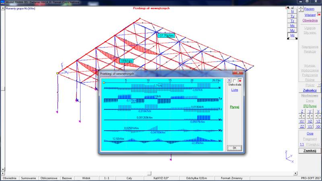Rotate left about X with left arrow
The height and width of the screenshot is (181, 322).
pos(317,116)
